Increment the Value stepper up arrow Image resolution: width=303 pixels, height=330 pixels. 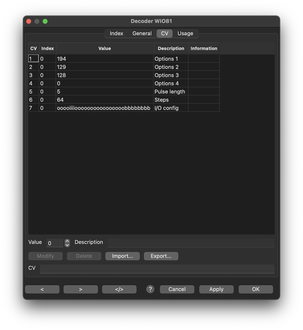[67, 241]
